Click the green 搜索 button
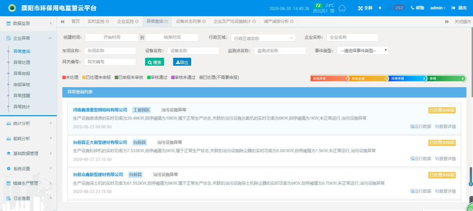 click(155, 62)
